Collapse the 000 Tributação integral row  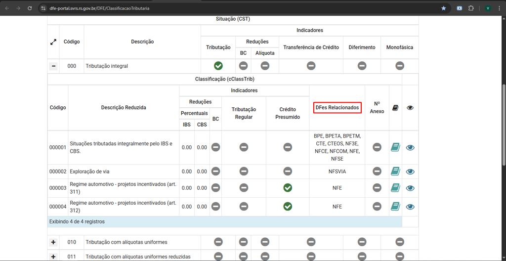(x=53, y=66)
